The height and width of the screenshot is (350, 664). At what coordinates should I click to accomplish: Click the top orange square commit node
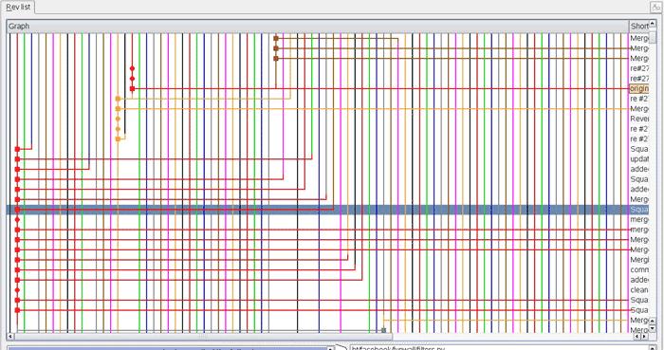(118, 99)
